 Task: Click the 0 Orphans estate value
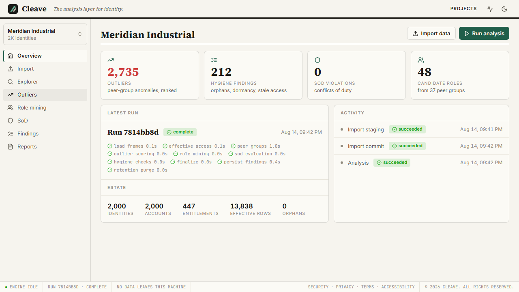[x=285, y=206]
